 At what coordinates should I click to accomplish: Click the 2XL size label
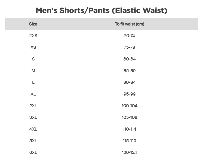click(x=33, y=106)
